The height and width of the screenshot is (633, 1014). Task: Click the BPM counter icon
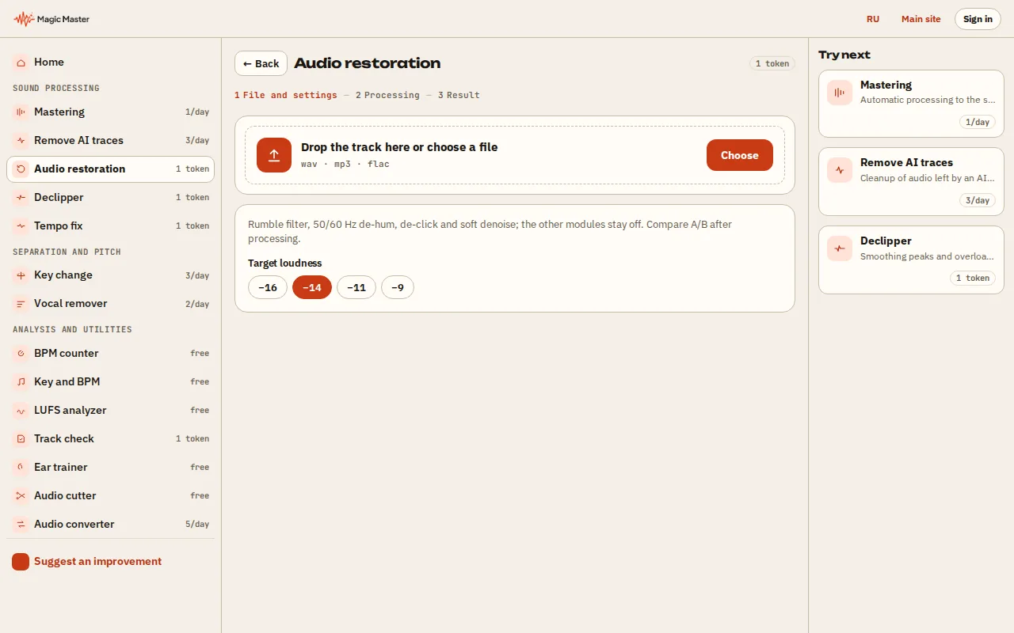point(21,354)
